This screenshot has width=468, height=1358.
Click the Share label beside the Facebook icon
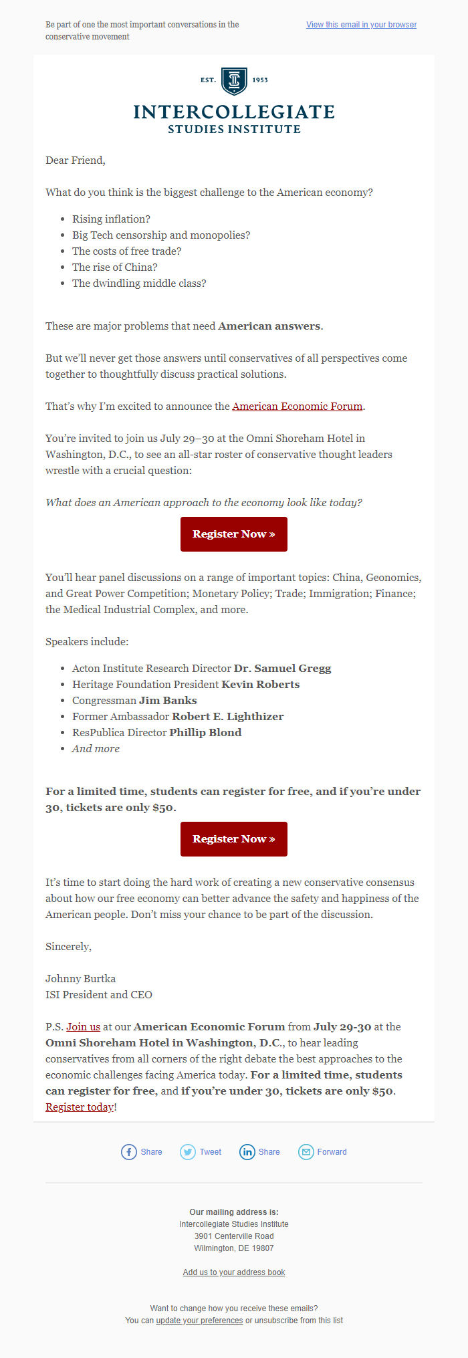151,1152
